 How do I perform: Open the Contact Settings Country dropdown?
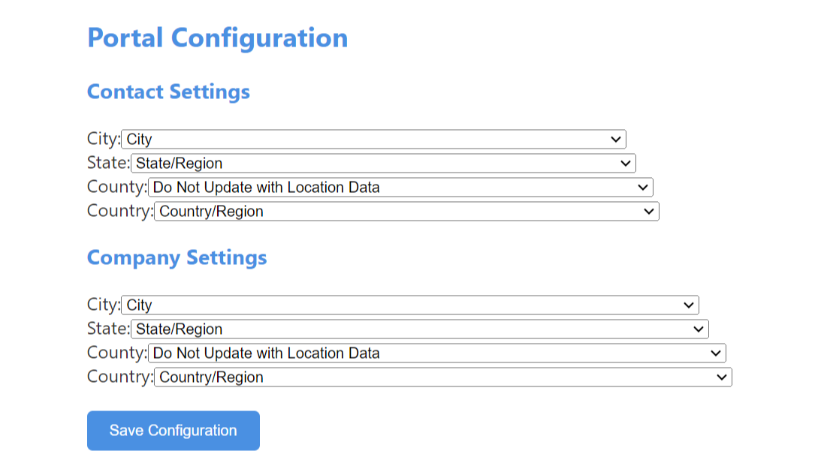pyautogui.click(x=406, y=211)
